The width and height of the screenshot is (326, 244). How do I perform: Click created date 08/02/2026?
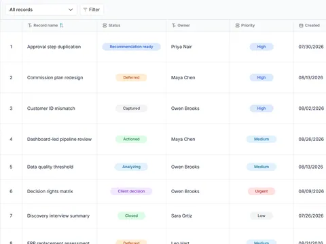click(x=311, y=108)
